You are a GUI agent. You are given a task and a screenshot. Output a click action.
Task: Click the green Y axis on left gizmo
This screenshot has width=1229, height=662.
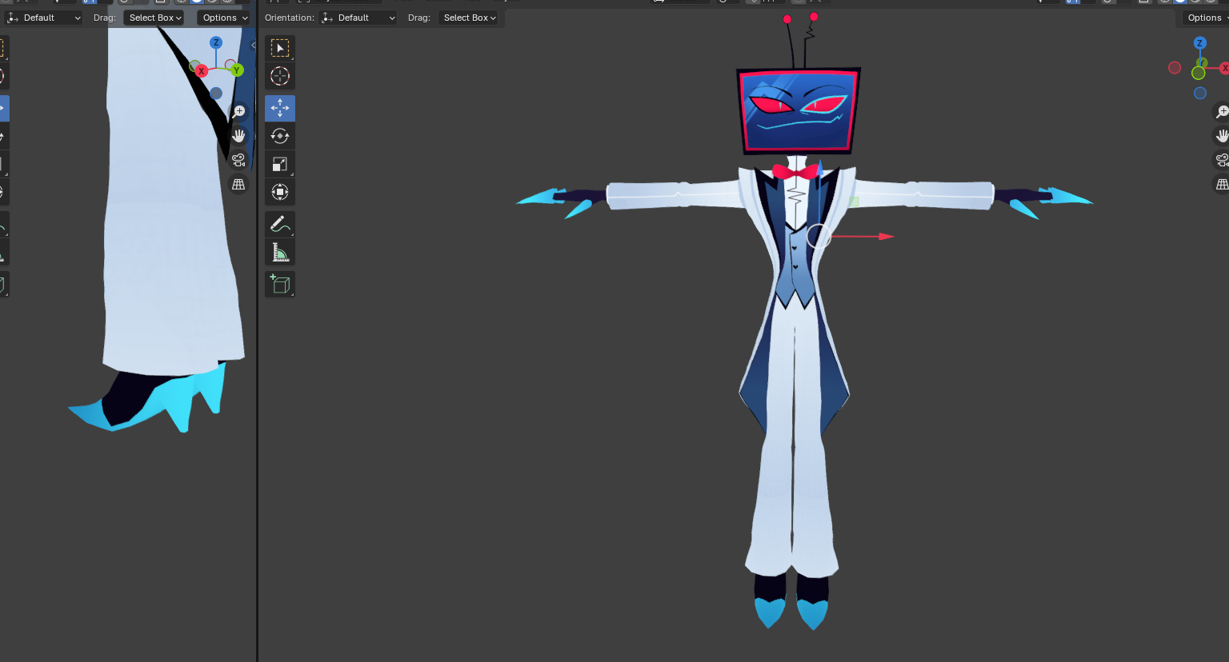237,70
